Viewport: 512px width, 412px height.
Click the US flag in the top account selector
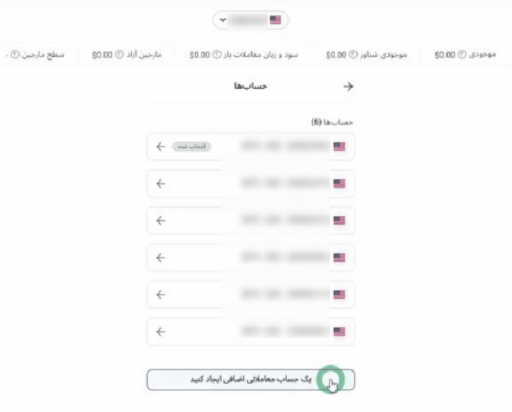275,19
